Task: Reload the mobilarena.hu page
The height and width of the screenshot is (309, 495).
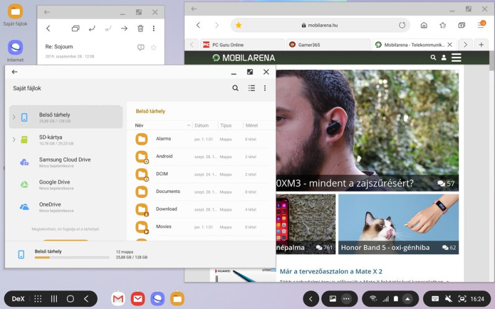Action: pos(402,25)
